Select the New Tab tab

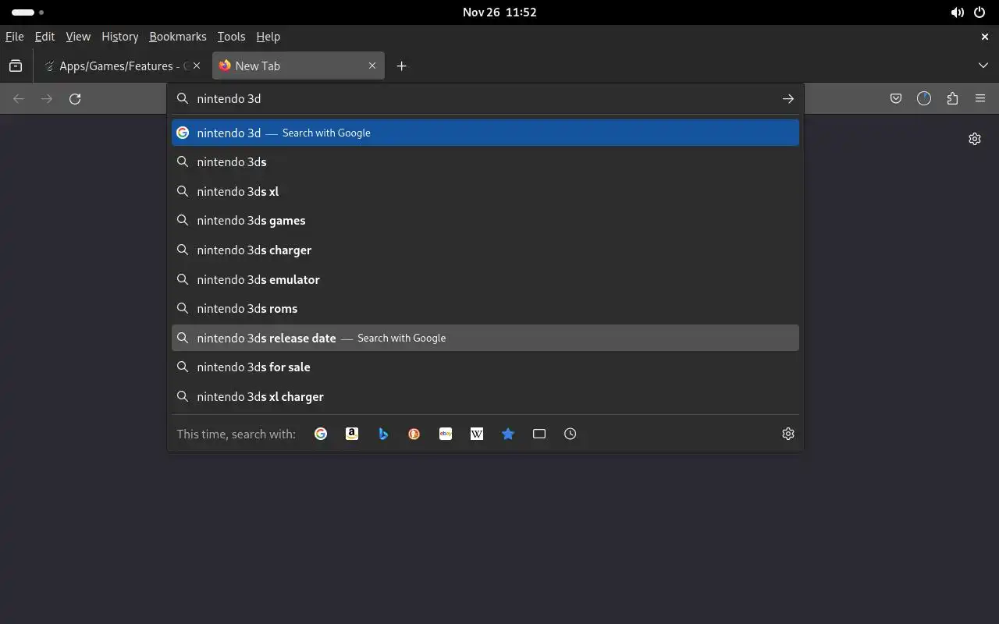click(x=298, y=66)
